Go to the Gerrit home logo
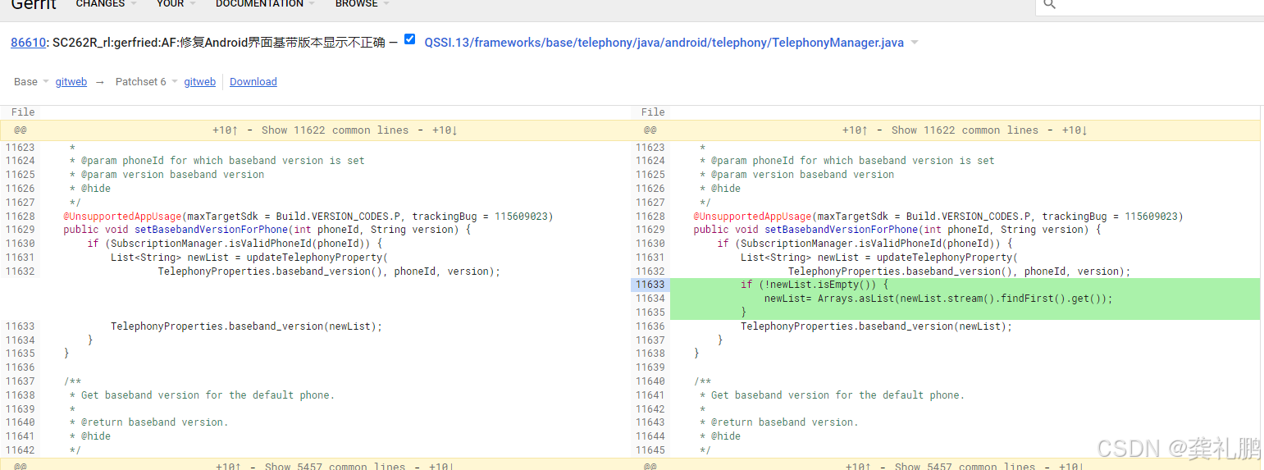 34,4
